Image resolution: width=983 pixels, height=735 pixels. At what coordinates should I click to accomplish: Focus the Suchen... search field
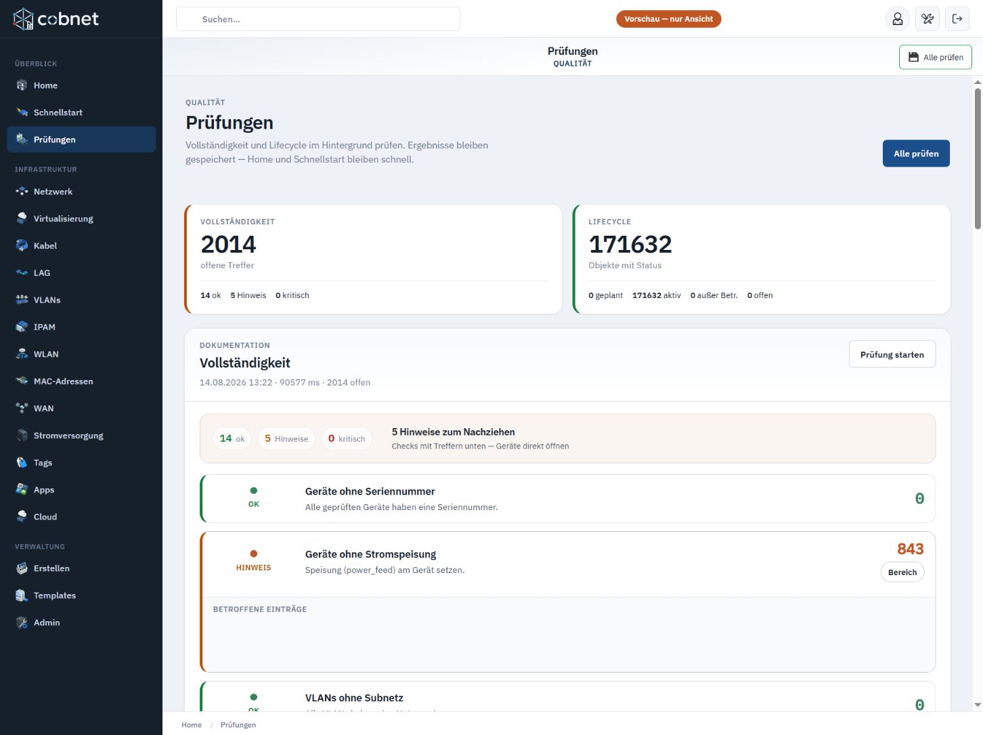click(x=318, y=19)
